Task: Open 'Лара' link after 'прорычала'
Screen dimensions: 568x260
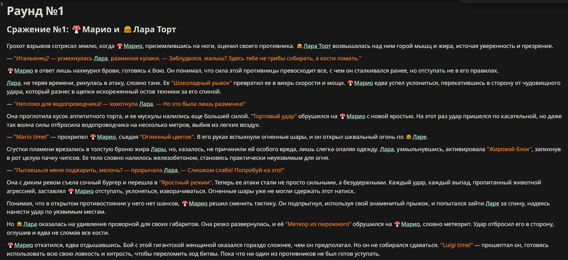Action: pyautogui.click(x=171, y=170)
